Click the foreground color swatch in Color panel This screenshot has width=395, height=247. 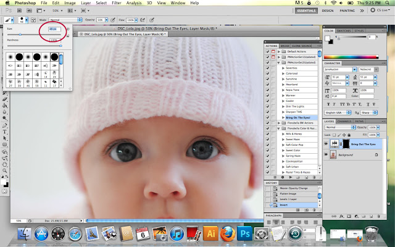[x=327, y=38]
